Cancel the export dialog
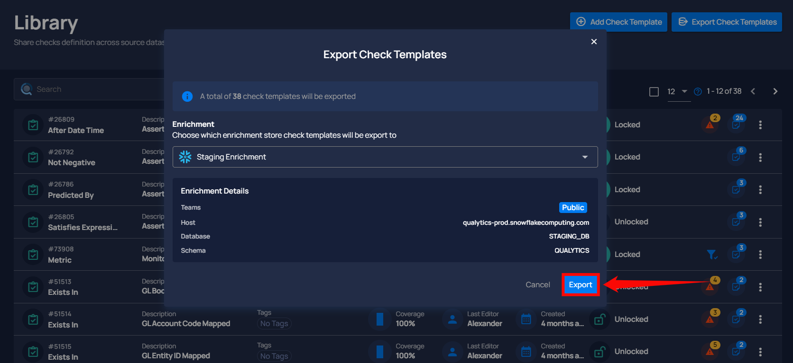793x363 pixels. pyautogui.click(x=537, y=284)
